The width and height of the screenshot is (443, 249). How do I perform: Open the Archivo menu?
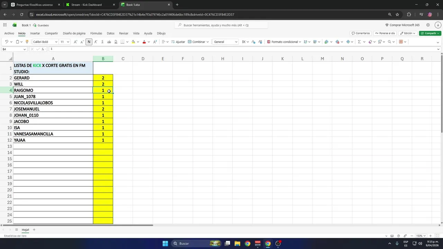pyautogui.click(x=9, y=33)
